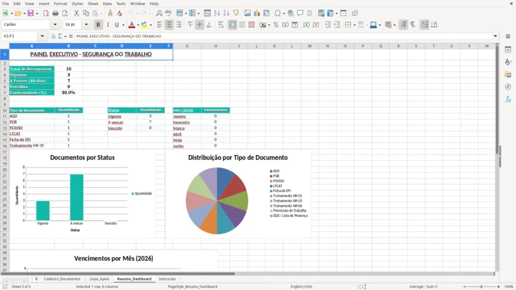Open the Data menu
The image size is (516, 290).
click(x=107, y=4)
